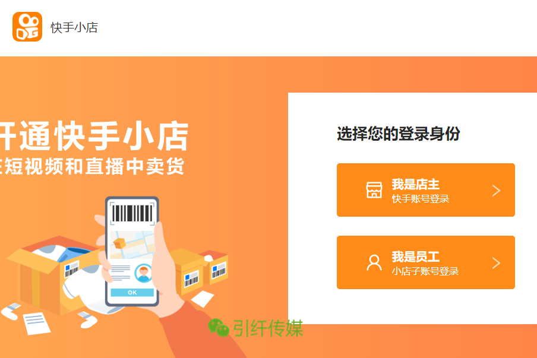The image size is (537, 358).
Task: Expand the chevron on 我是店主 card
Action: [x=496, y=191]
